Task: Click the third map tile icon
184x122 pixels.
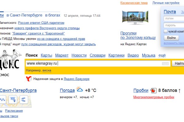Action: pos(24,99)
